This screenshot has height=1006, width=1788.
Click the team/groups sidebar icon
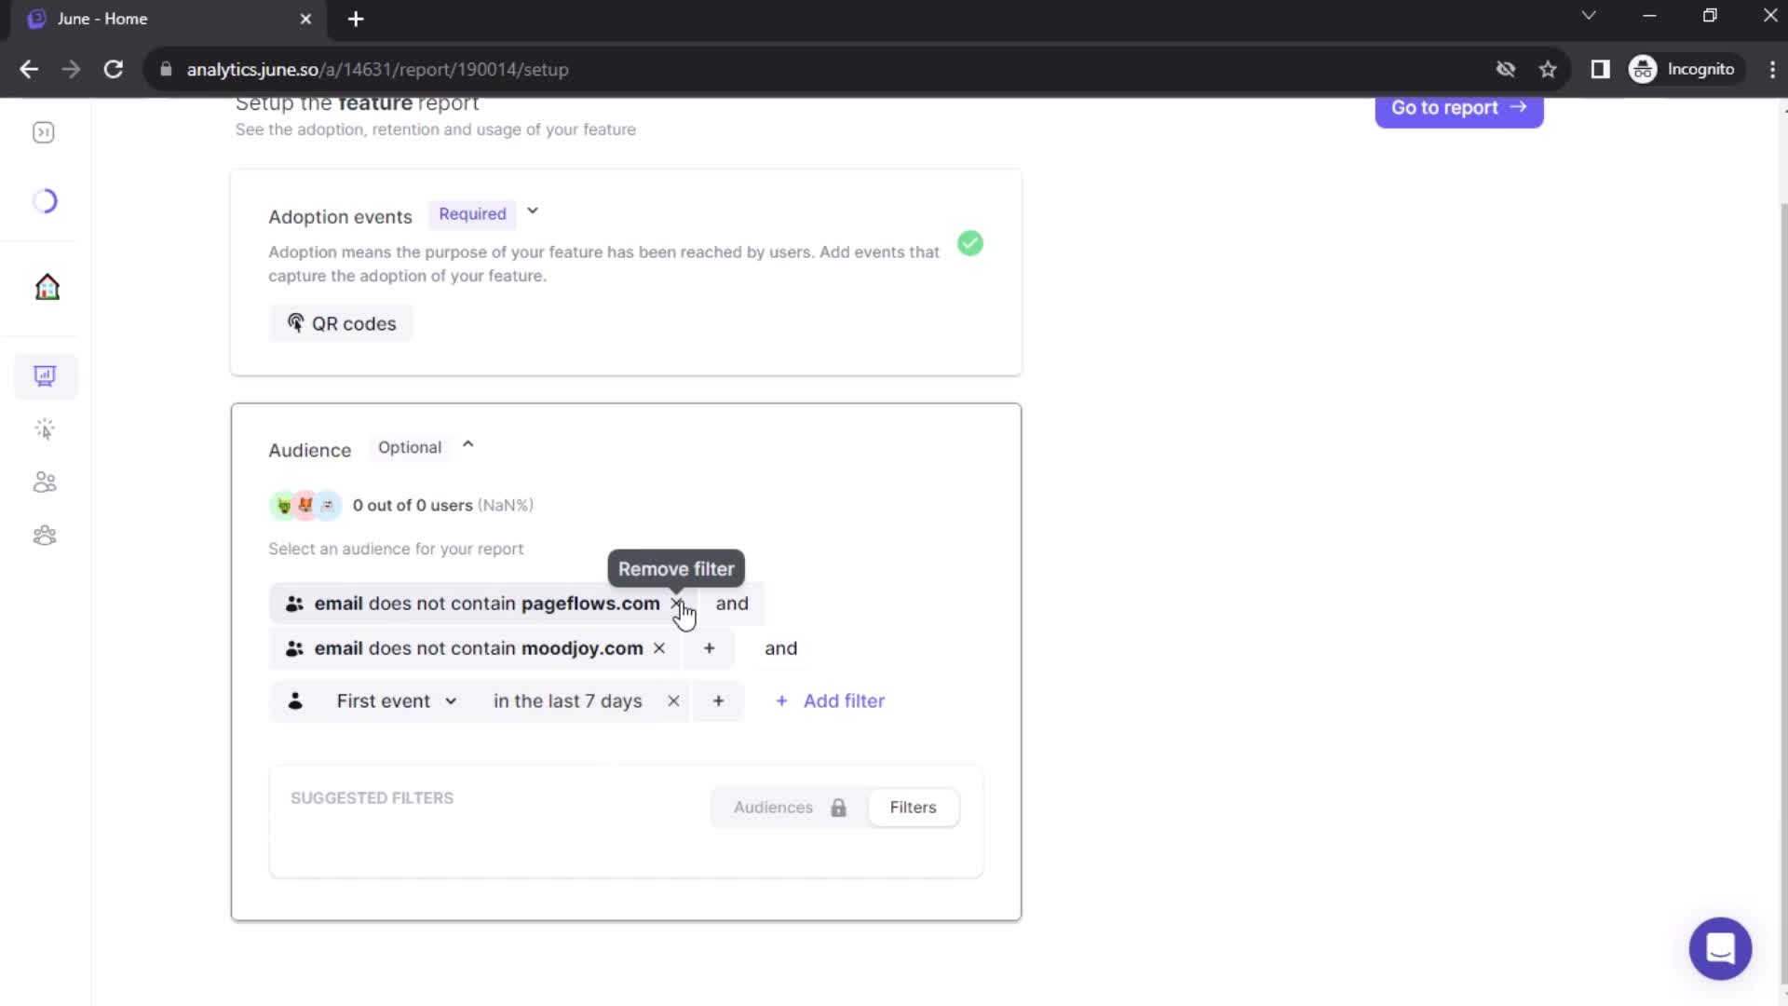[x=46, y=535]
